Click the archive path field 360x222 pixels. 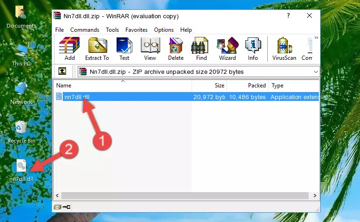pos(198,72)
